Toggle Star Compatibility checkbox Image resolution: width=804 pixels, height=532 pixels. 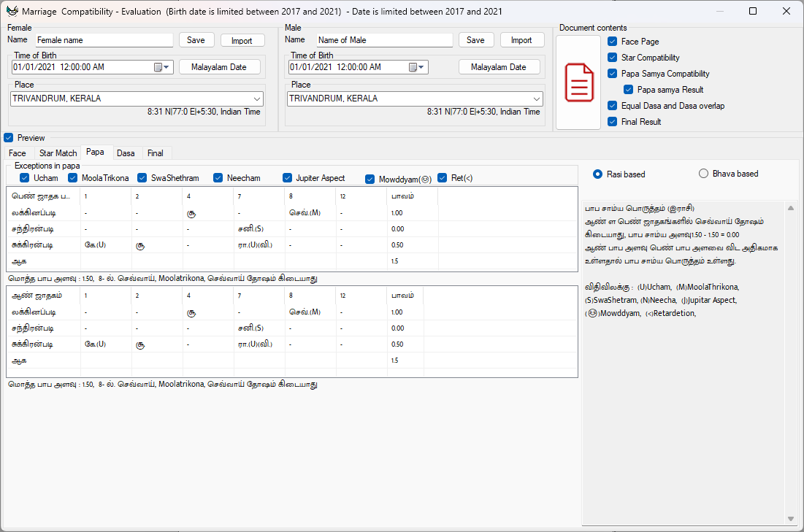612,58
